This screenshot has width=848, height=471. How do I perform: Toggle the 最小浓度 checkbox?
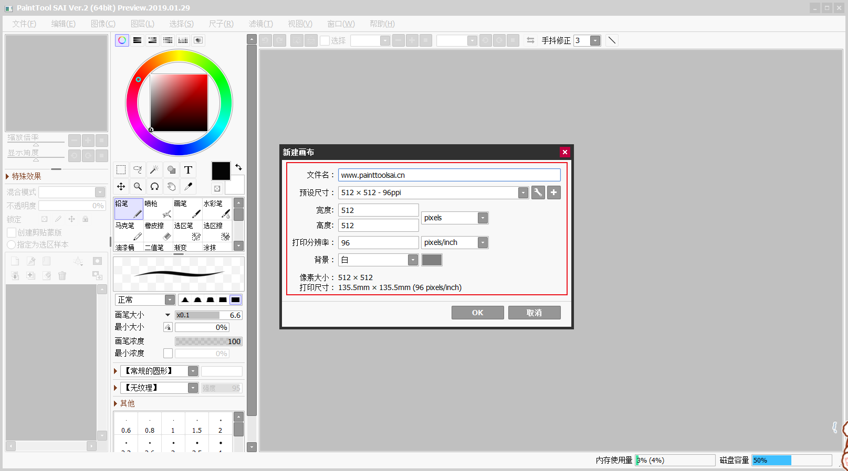(x=168, y=354)
